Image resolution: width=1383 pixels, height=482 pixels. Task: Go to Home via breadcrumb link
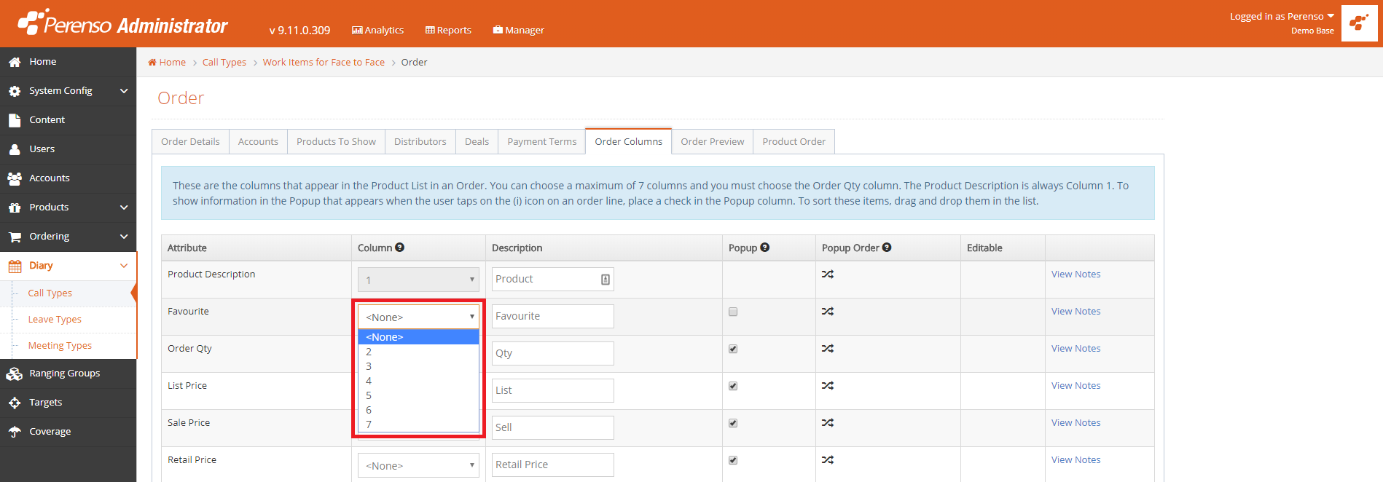[x=167, y=62]
